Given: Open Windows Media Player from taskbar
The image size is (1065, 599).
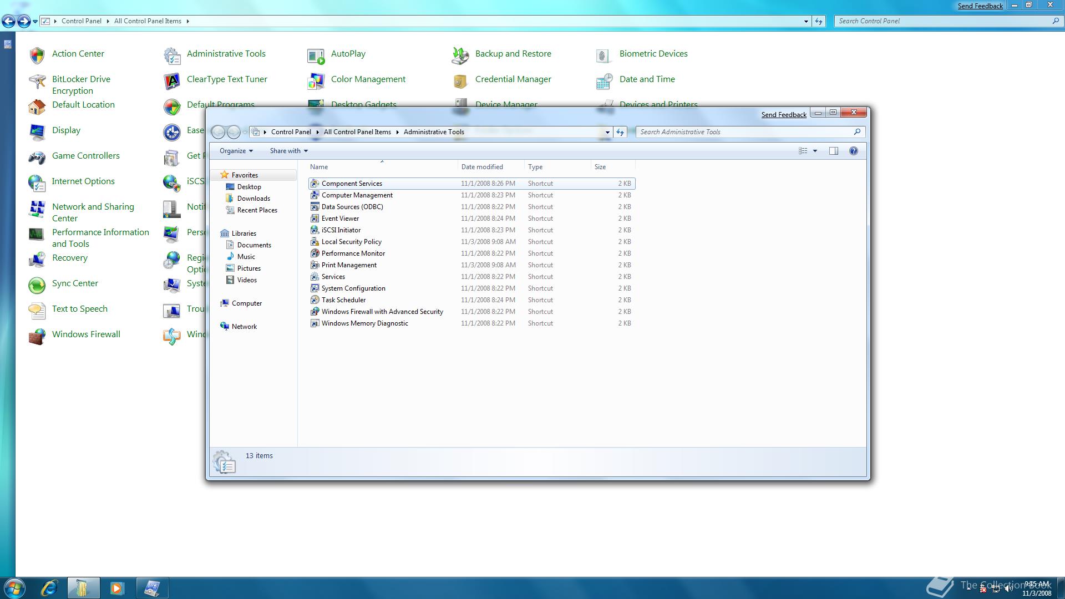Looking at the screenshot, I should tap(117, 588).
